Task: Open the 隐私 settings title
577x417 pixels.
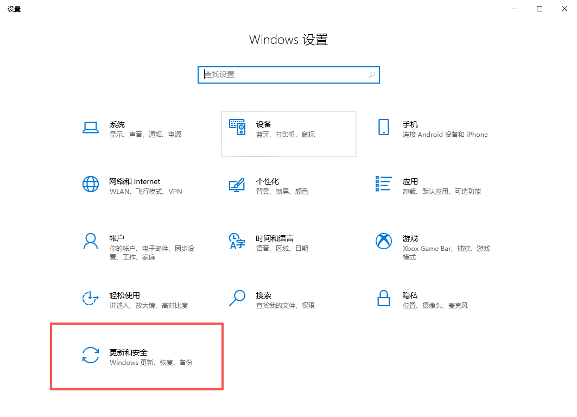Action: click(410, 295)
